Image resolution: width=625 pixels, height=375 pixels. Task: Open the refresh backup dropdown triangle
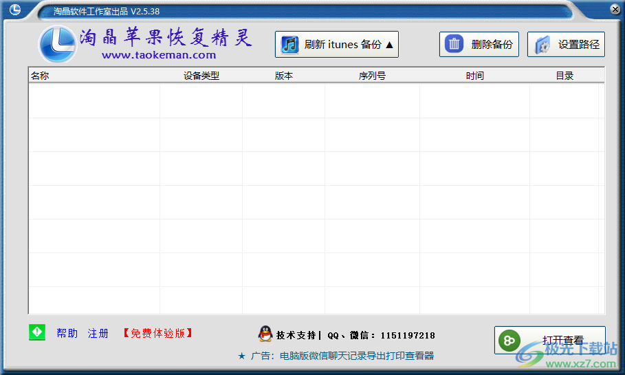click(x=389, y=45)
